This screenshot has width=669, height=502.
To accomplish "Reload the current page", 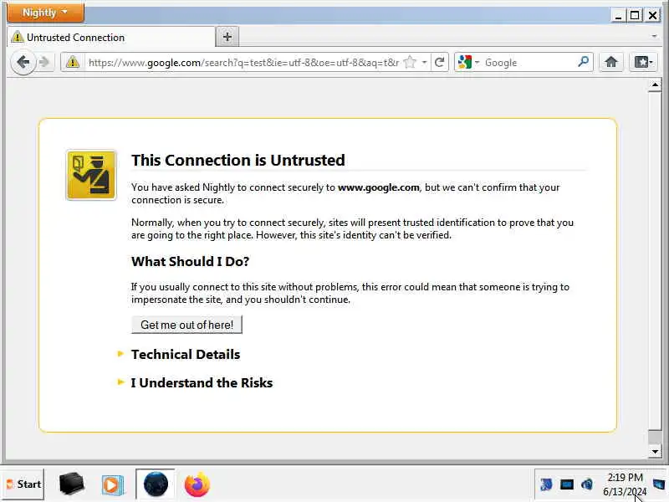I will (x=440, y=62).
